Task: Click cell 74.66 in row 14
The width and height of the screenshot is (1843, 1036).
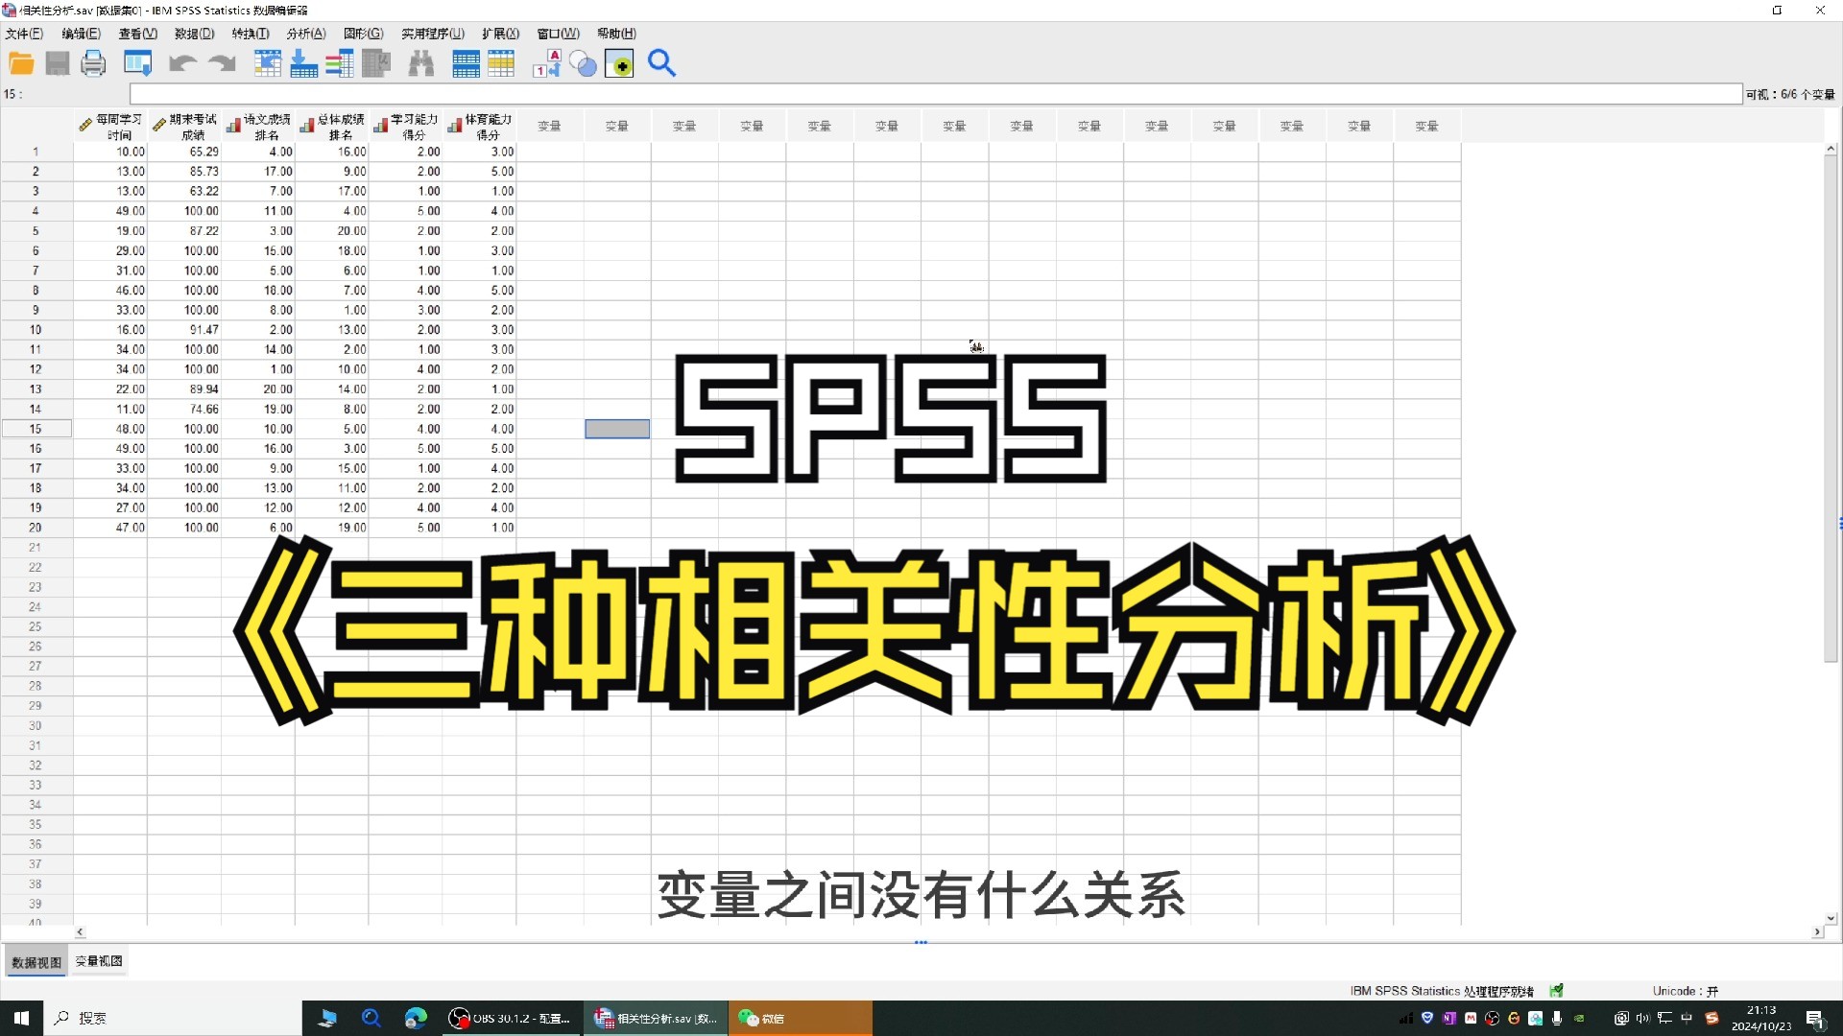Action: click(x=184, y=409)
